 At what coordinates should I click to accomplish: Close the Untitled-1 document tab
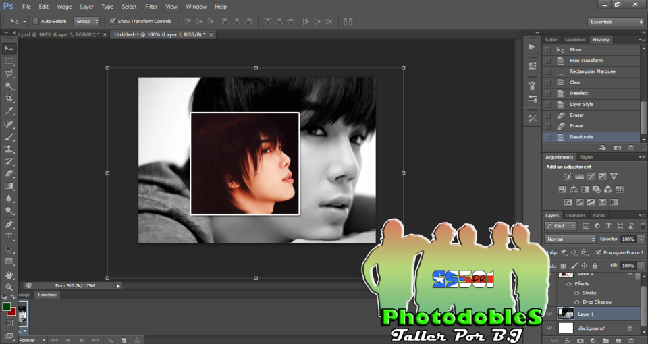pyautogui.click(x=211, y=34)
